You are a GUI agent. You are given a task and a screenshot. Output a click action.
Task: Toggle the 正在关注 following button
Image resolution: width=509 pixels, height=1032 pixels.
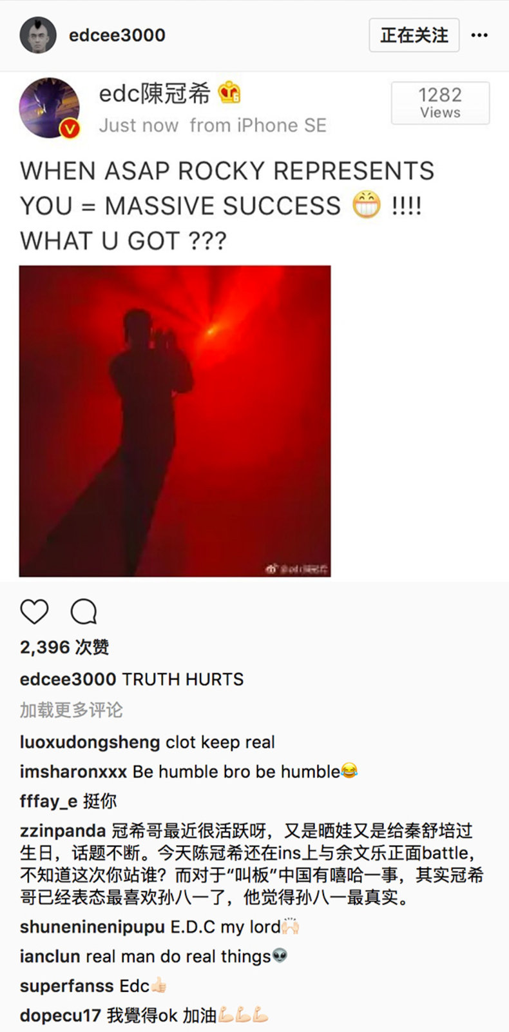(414, 35)
